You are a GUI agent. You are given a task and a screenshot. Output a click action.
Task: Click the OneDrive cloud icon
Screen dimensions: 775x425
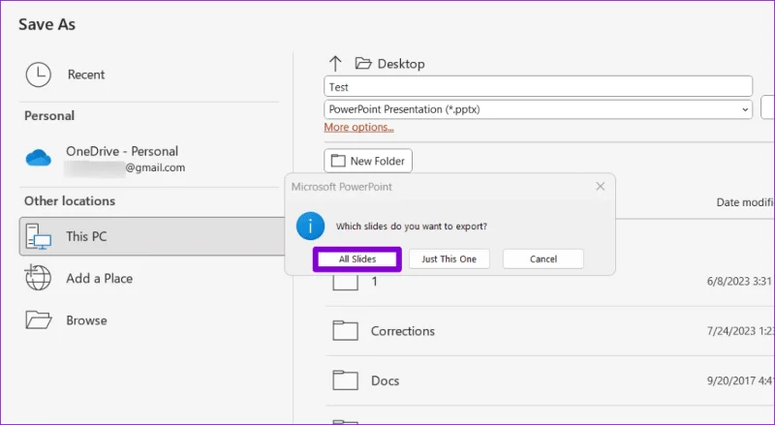click(39, 158)
